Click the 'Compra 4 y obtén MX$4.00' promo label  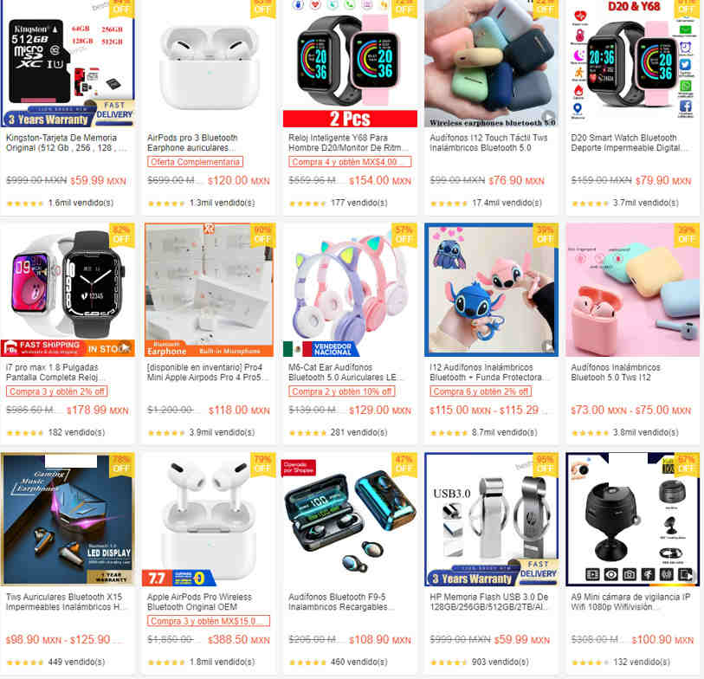[x=350, y=162]
